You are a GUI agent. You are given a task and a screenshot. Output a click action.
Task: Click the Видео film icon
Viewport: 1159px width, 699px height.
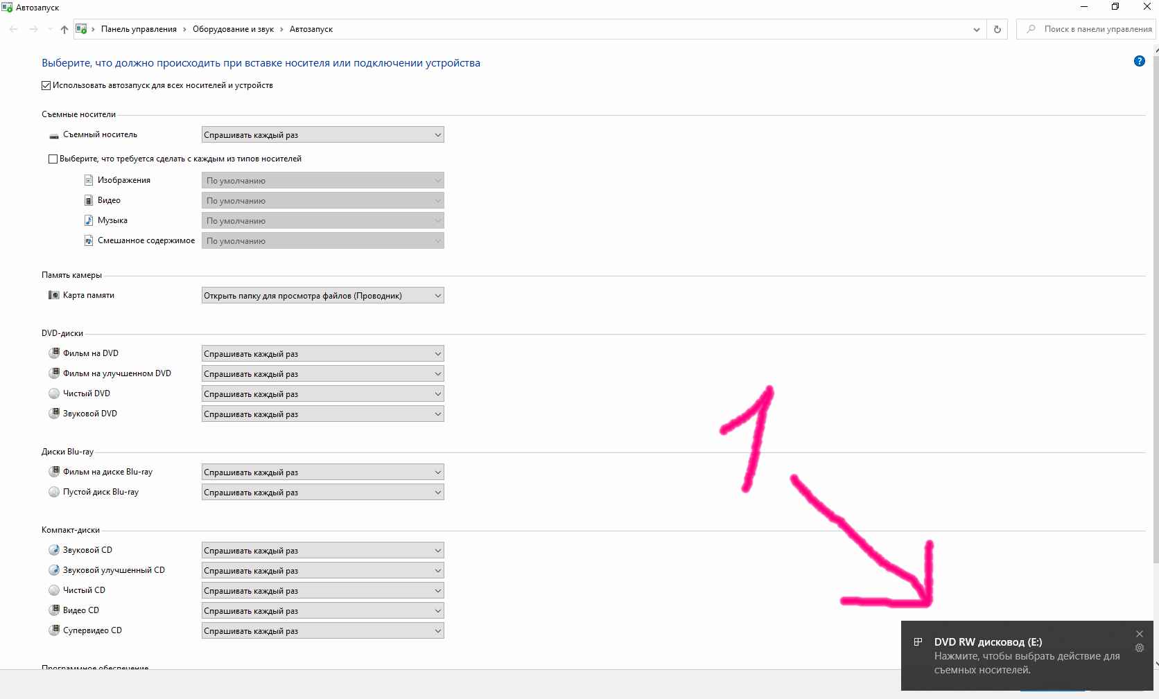pyautogui.click(x=89, y=200)
